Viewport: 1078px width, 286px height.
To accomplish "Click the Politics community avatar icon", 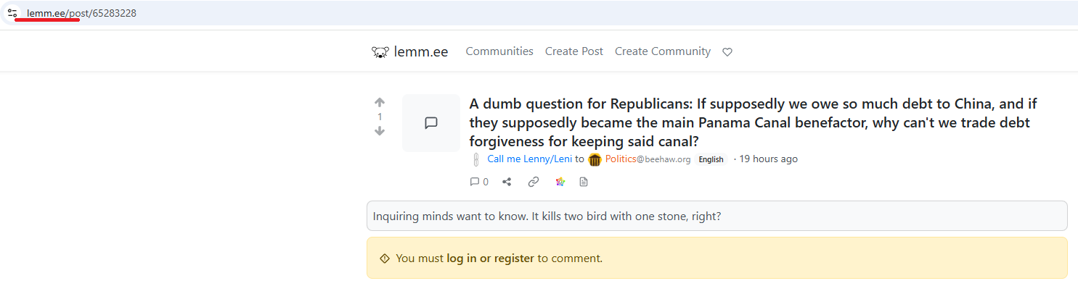I will pos(595,160).
